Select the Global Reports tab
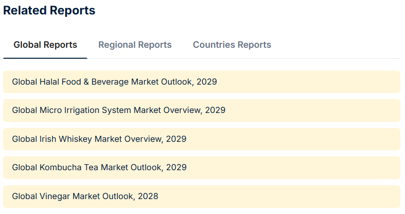405x214 pixels. pos(45,45)
